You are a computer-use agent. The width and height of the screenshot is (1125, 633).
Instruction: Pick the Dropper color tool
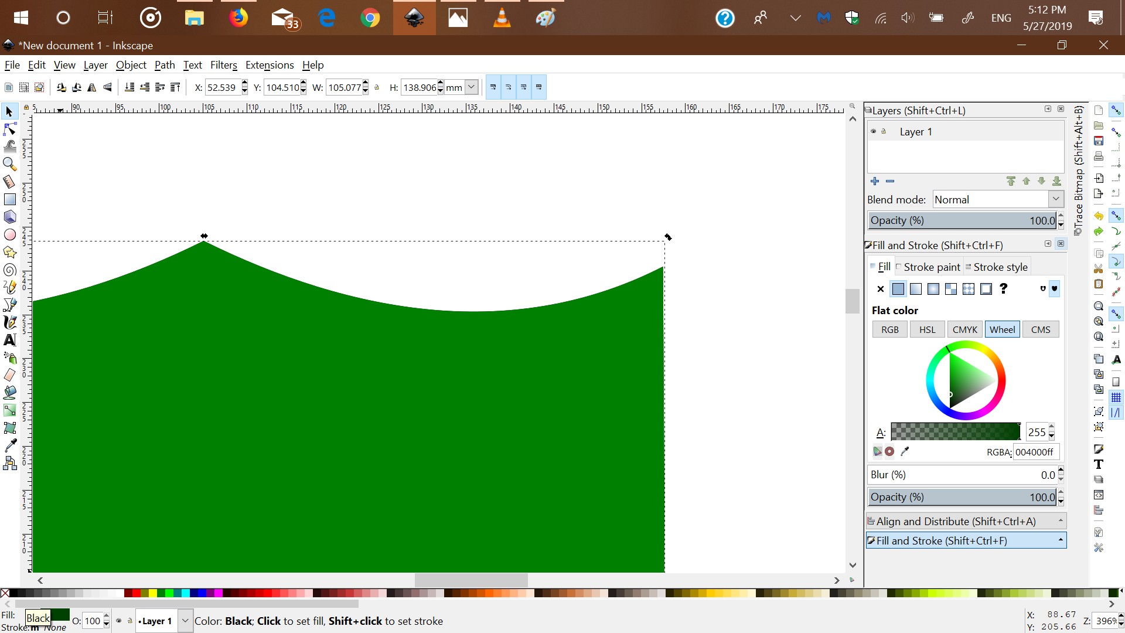(10, 445)
